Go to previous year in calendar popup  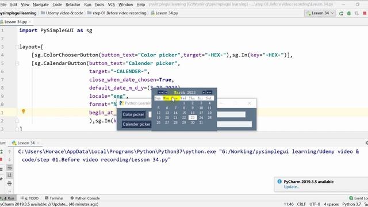pos(160,92)
